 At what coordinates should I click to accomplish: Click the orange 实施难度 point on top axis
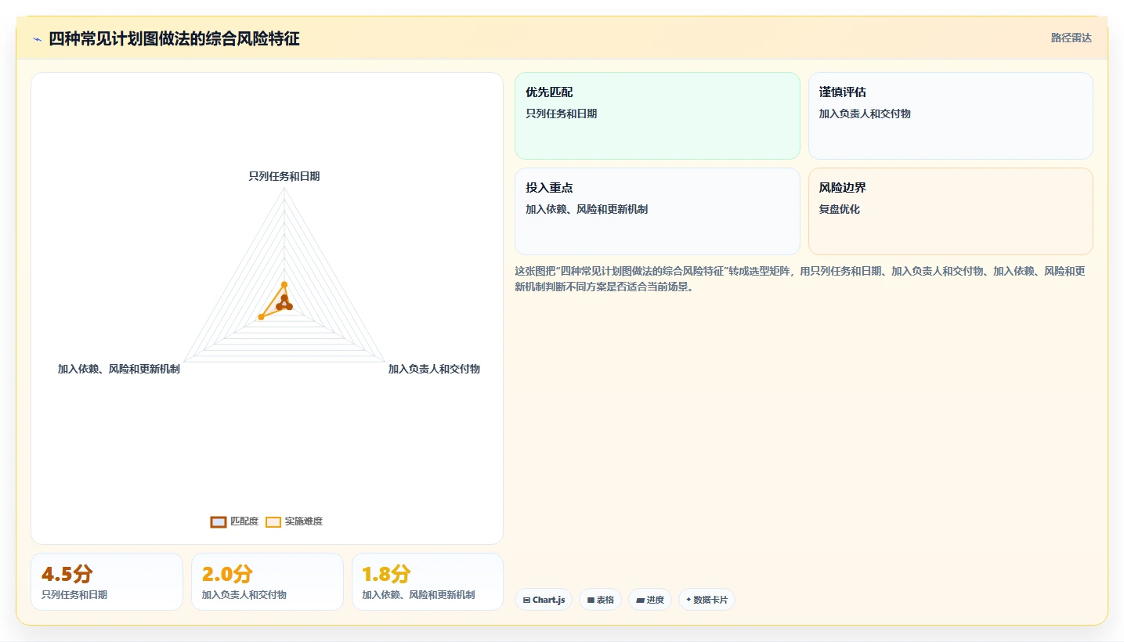coord(284,284)
